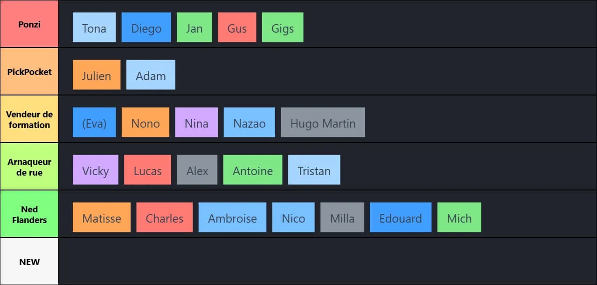Image resolution: width=597 pixels, height=285 pixels.
Task: Click the Tona name tile
Action: tap(94, 27)
